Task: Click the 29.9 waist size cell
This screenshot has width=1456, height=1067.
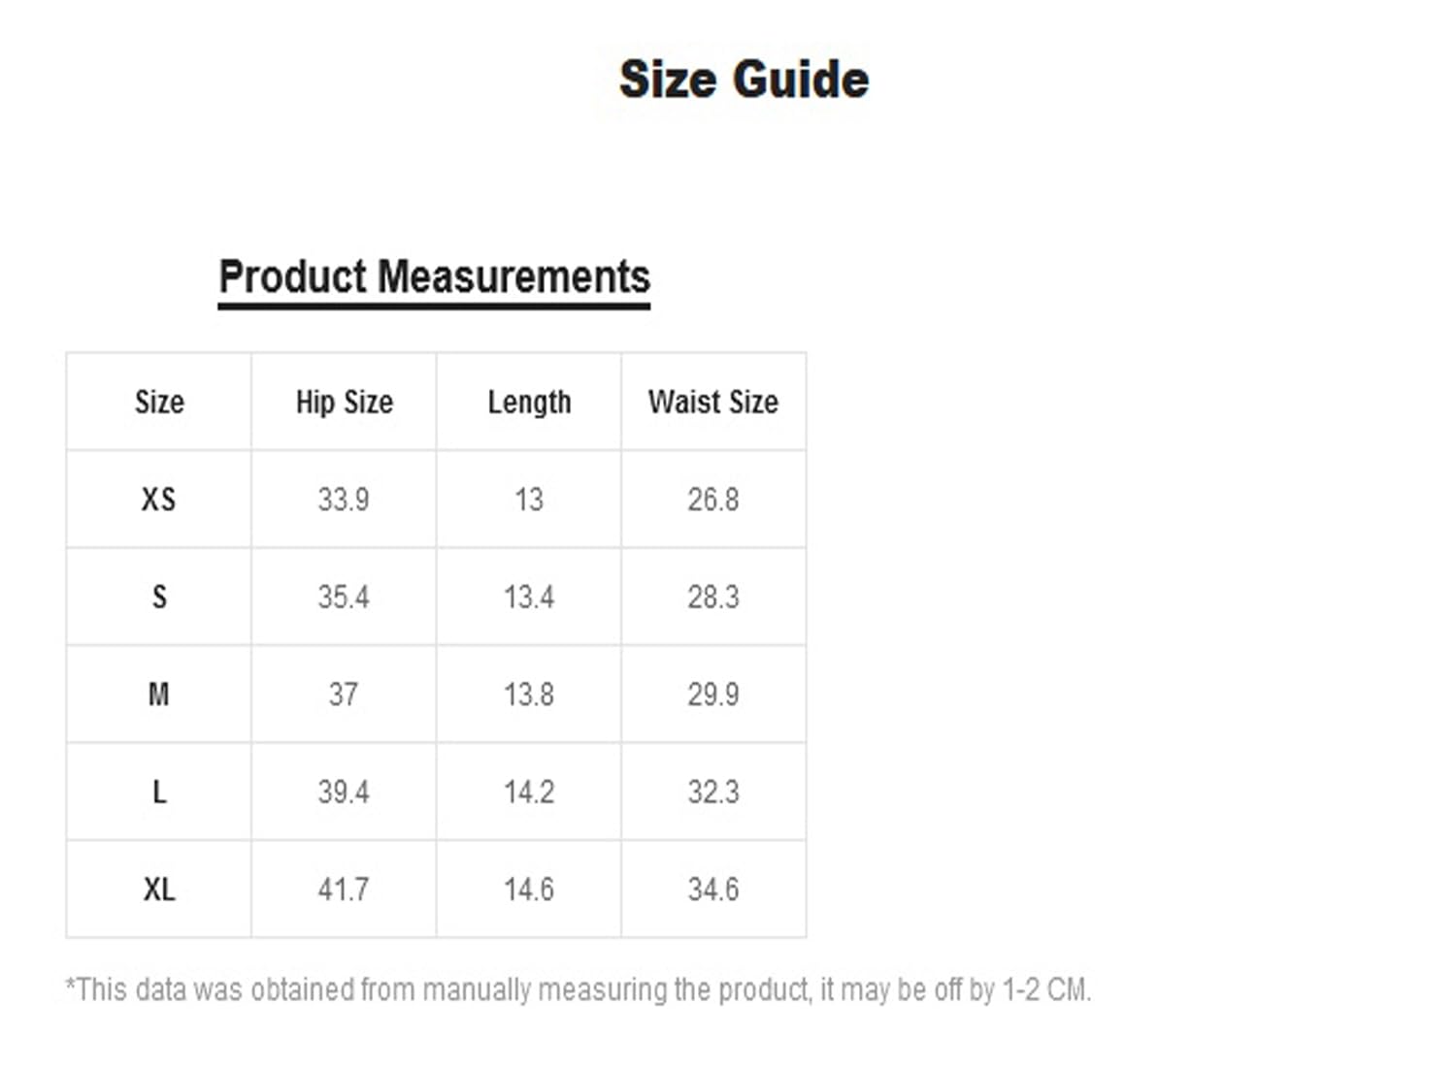Action: pyautogui.click(x=713, y=695)
